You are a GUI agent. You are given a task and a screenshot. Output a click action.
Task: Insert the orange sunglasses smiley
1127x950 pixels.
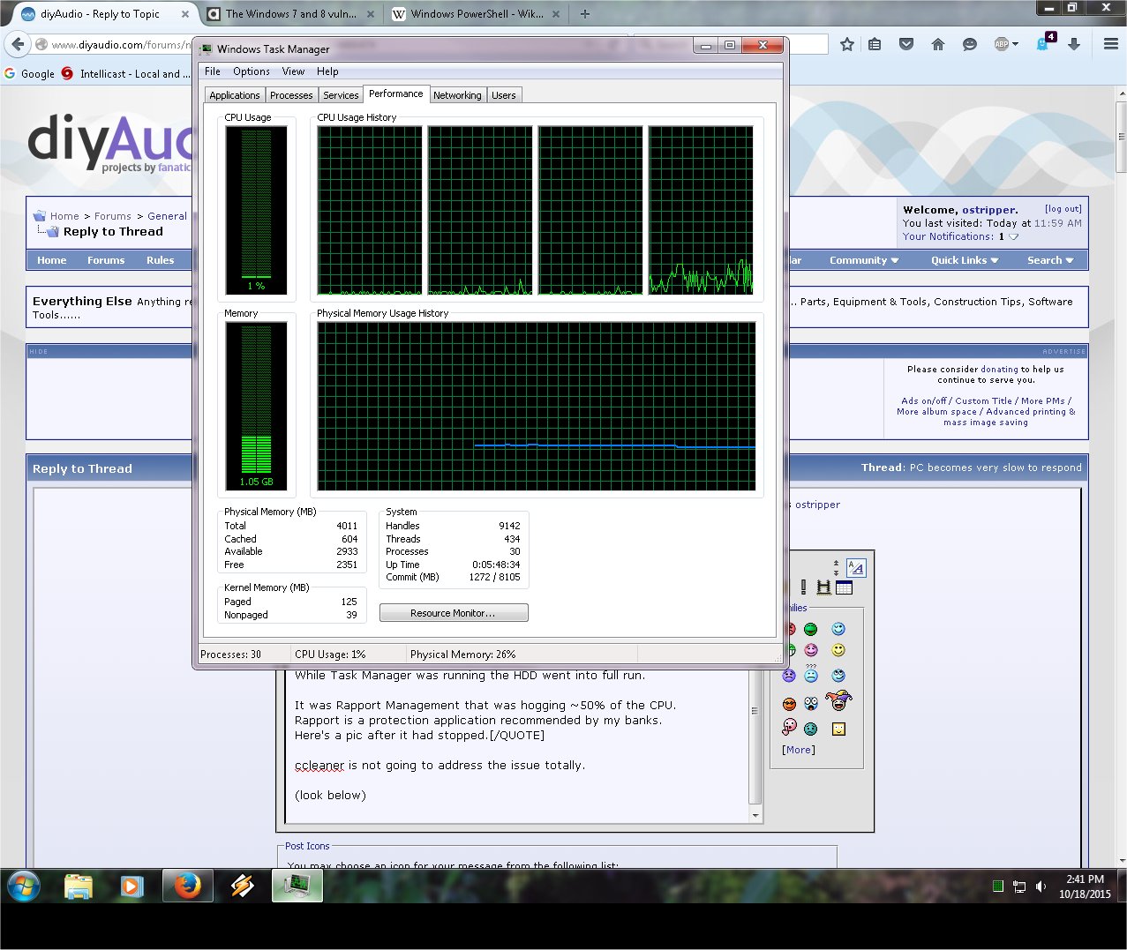pyautogui.click(x=789, y=704)
